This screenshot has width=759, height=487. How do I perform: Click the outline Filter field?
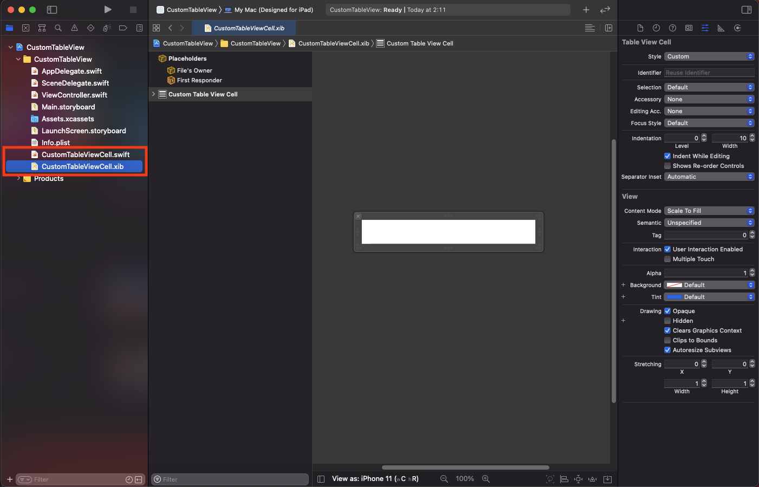click(230, 479)
